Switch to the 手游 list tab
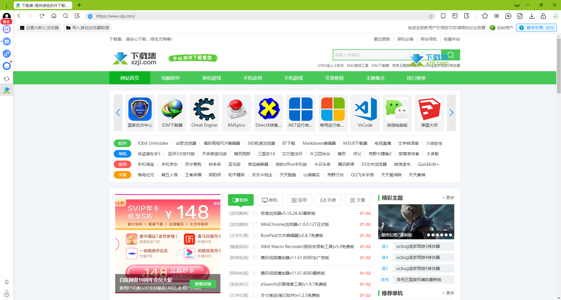Viewport: 561px width, 300px height. (x=328, y=200)
